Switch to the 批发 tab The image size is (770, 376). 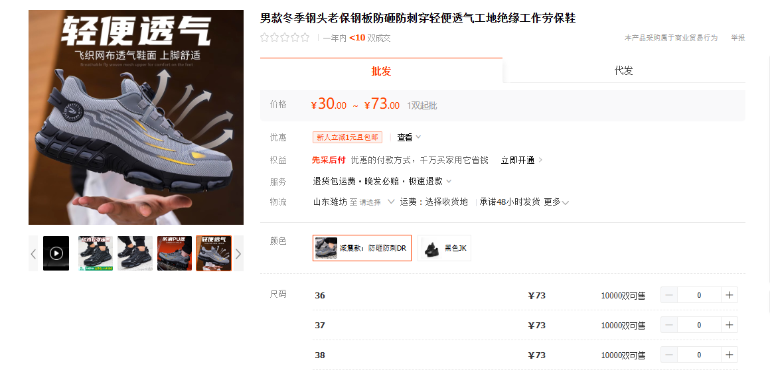tap(381, 71)
